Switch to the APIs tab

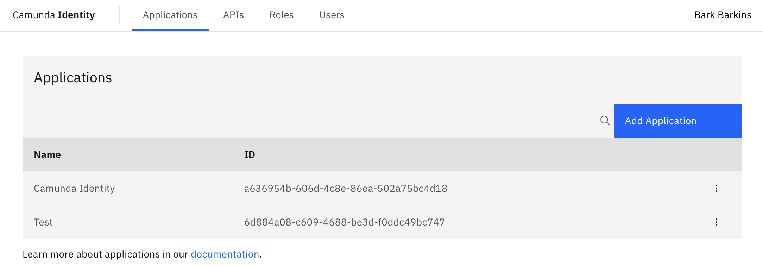click(233, 15)
